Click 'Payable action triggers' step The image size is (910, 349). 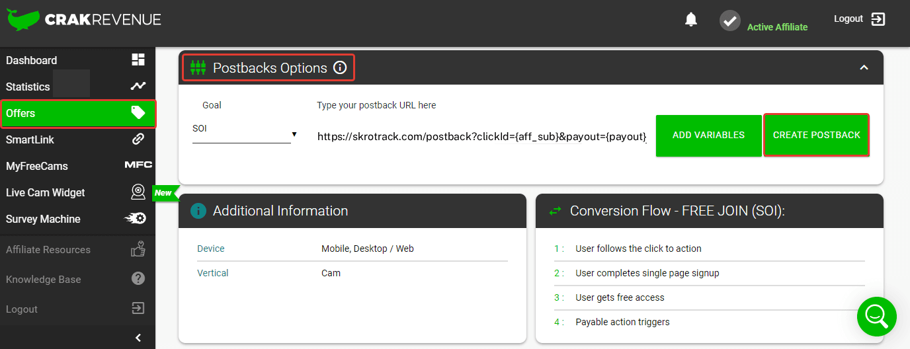click(622, 322)
